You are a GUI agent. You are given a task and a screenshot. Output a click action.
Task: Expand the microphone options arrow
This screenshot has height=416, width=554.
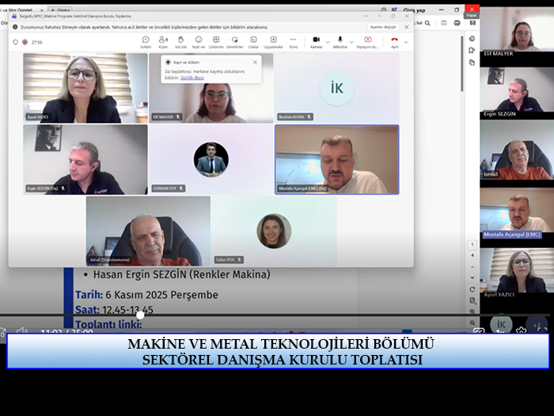tap(351, 40)
